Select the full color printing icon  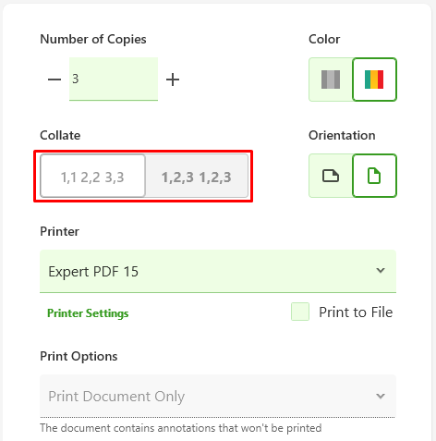(x=374, y=80)
